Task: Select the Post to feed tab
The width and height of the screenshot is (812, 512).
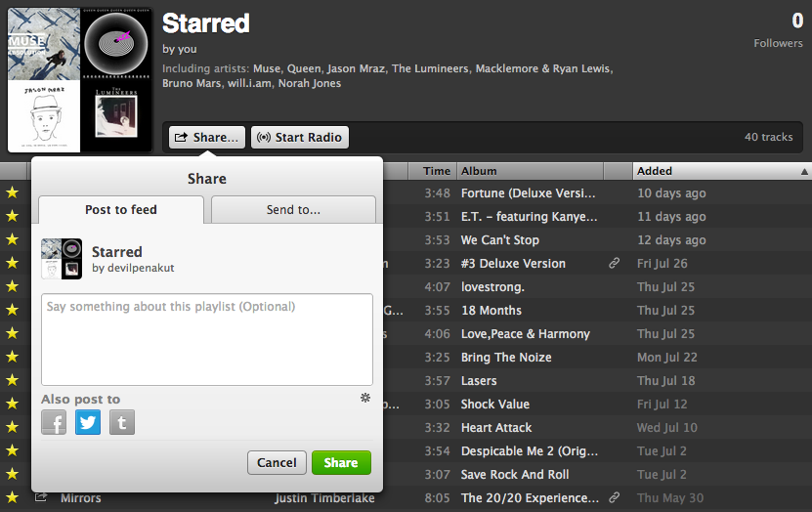Action: pyautogui.click(x=121, y=210)
